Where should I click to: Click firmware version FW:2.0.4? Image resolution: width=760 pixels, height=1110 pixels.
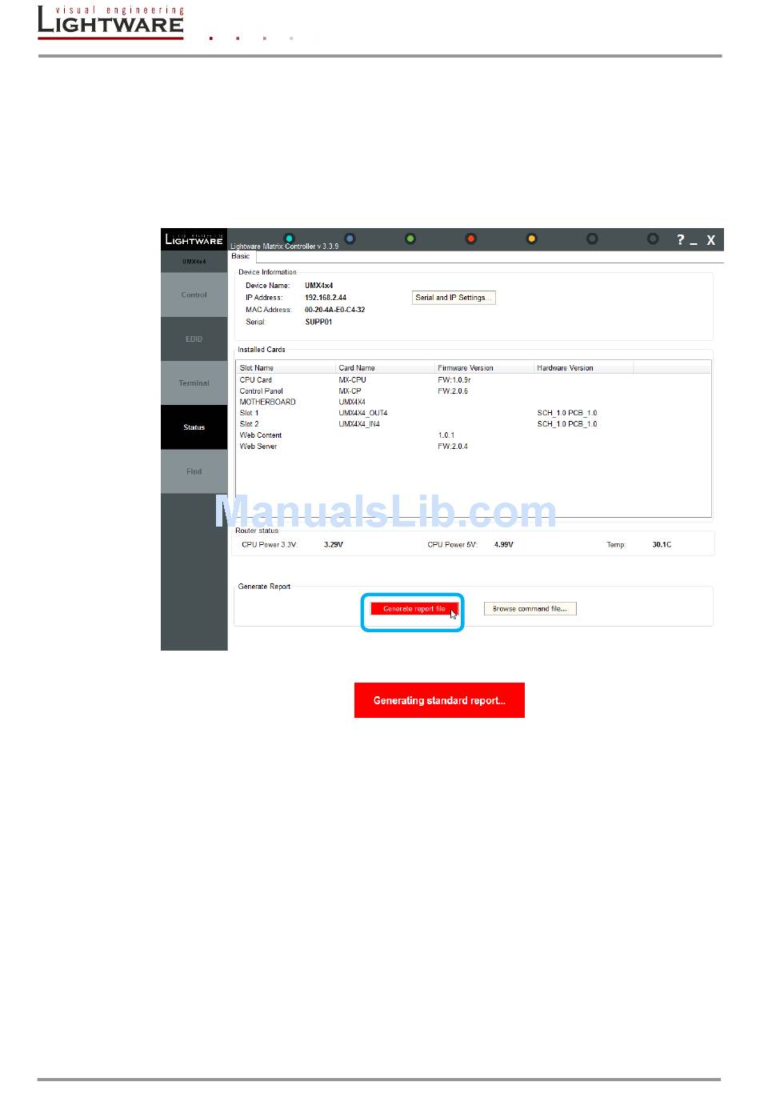453,447
